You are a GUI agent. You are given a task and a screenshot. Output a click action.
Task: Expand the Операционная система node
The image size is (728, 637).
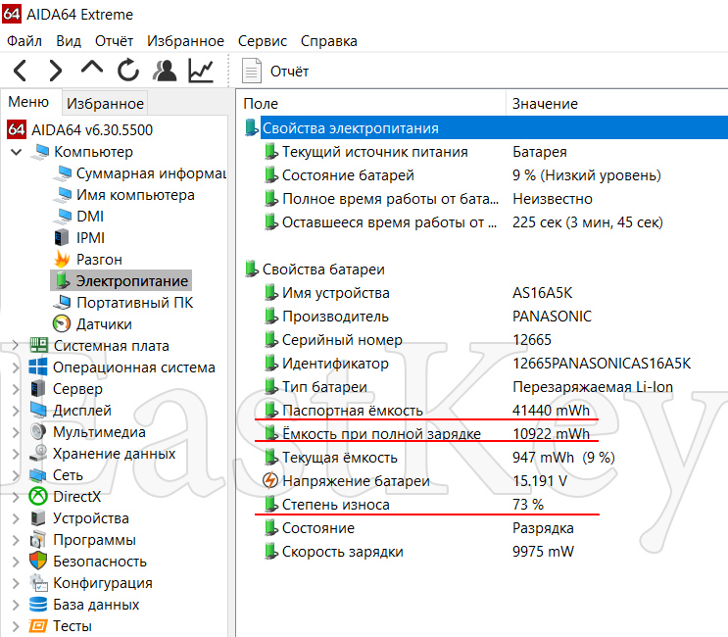[16, 367]
